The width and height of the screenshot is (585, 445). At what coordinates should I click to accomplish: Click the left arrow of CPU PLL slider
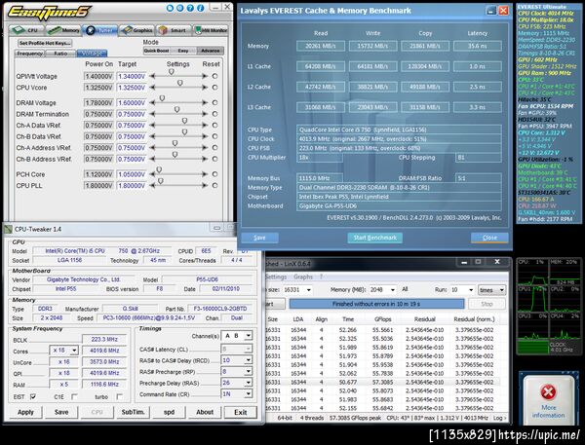click(152, 186)
